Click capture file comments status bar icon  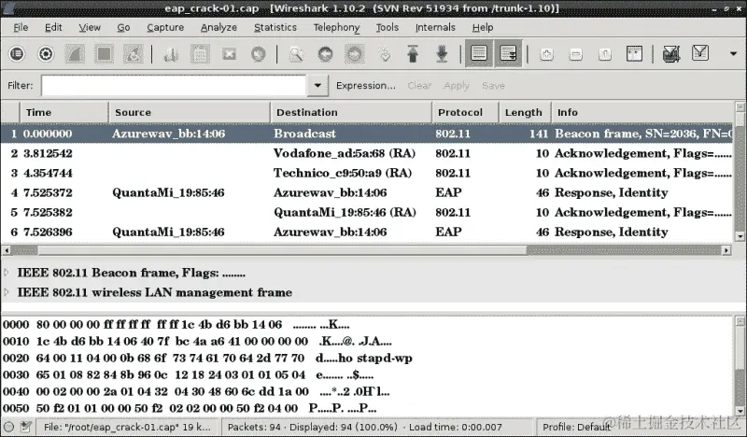(x=27, y=427)
